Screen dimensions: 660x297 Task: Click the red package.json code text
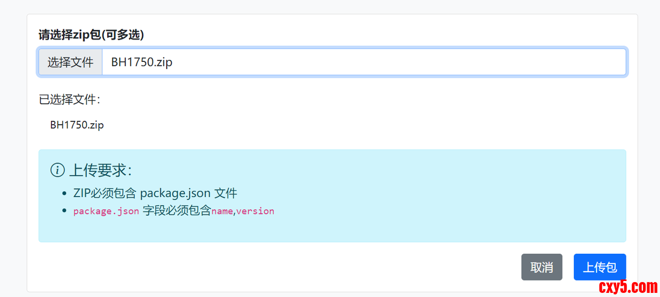pos(106,211)
